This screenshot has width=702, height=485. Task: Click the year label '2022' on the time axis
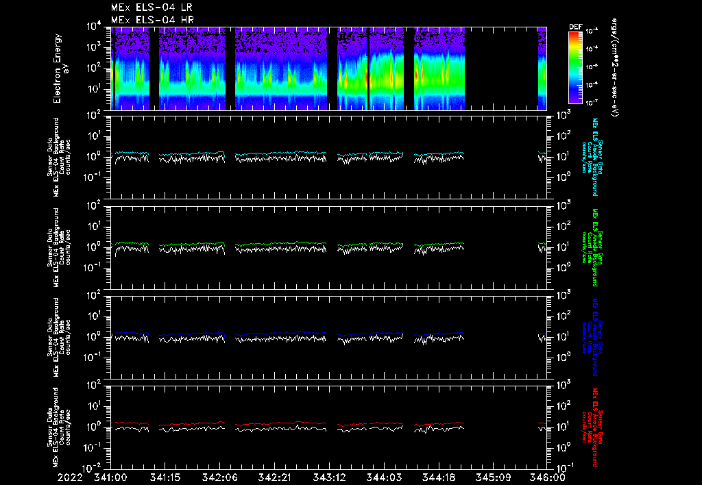[70, 478]
